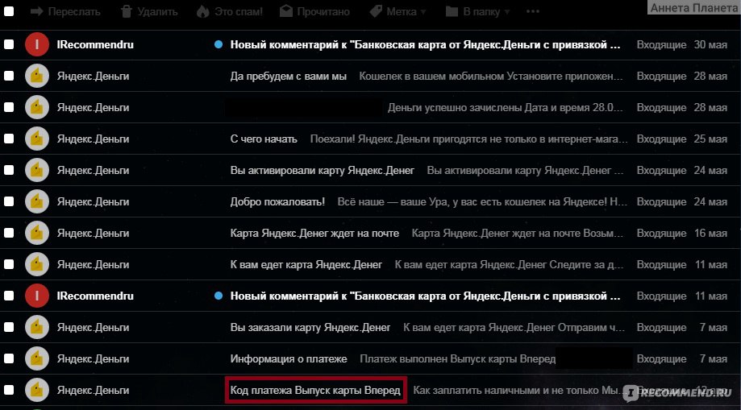Open 'Код платежа Выпуск карты Вперед' message
The image size is (741, 410).
click(315, 391)
